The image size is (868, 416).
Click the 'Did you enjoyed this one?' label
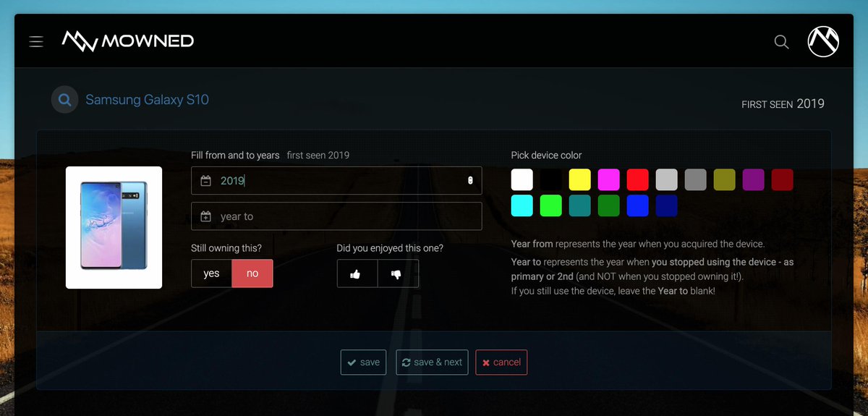click(390, 248)
